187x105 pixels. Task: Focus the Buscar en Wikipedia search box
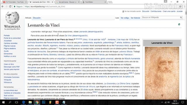(x=161, y=17)
